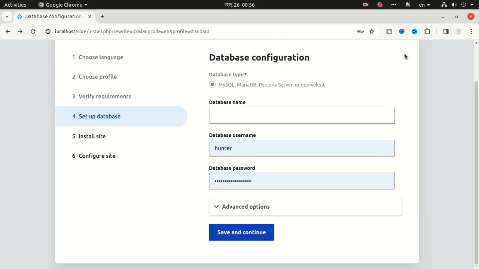This screenshot has width=479, height=269.
Task: Bookmark this page with the star icon
Action: pyautogui.click(x=372, y=32)
